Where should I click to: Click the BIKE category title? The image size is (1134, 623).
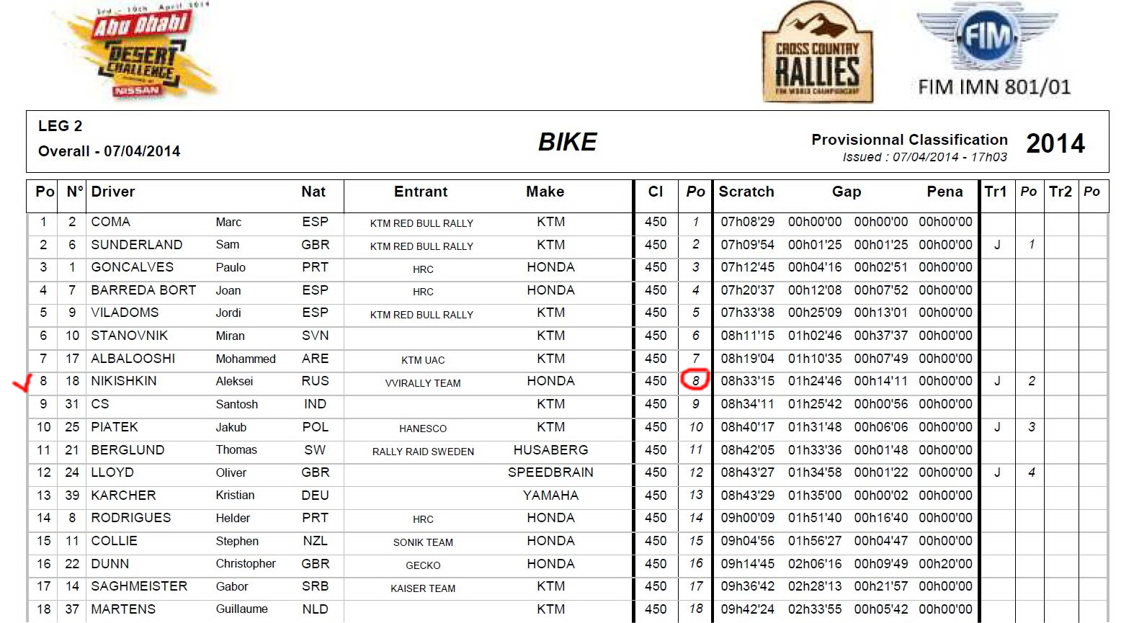click(x=567, y=142)
